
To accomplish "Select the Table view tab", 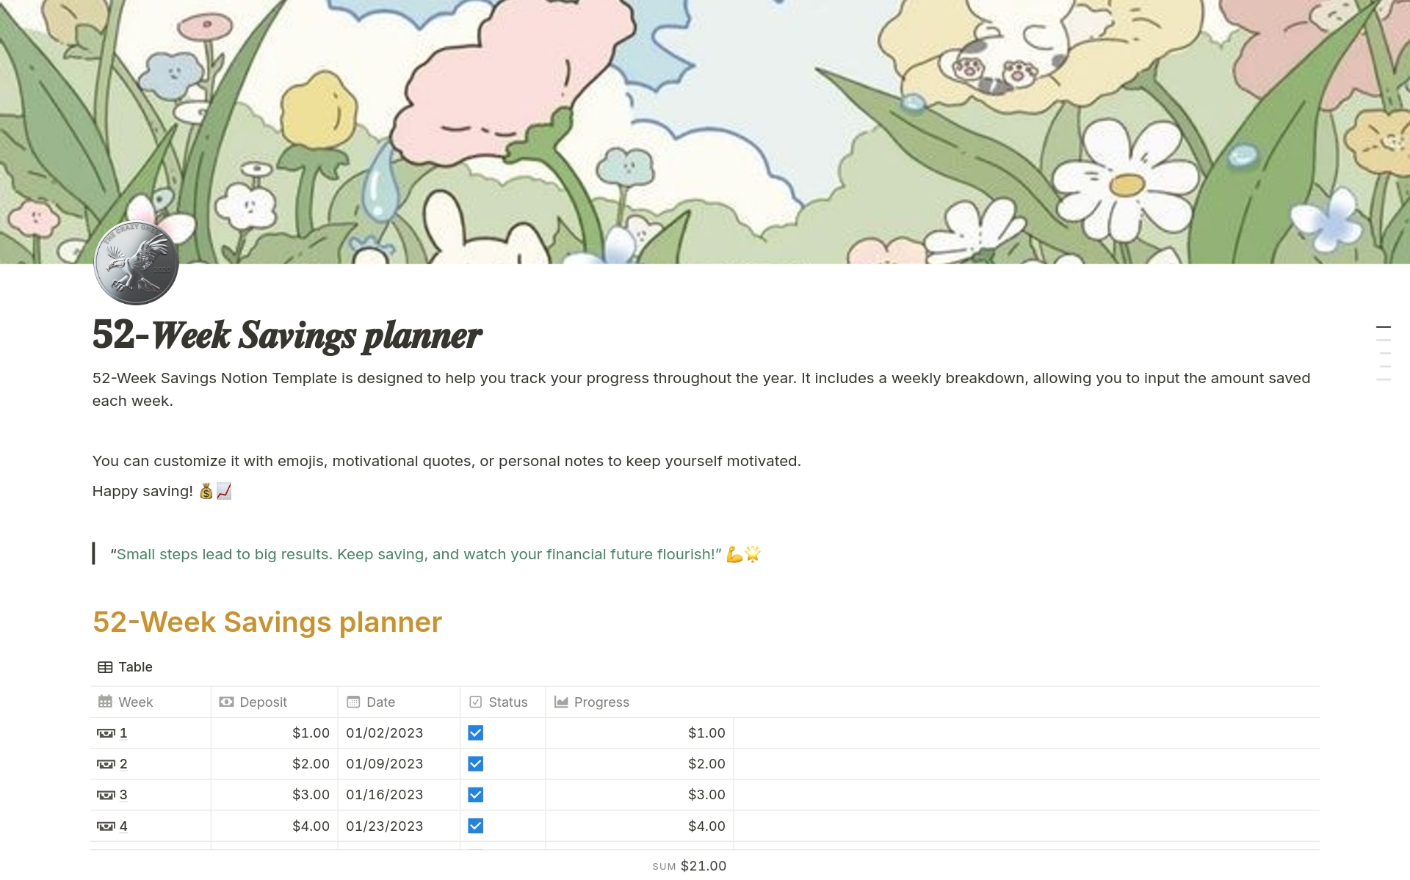I will [x=125, y=667].
